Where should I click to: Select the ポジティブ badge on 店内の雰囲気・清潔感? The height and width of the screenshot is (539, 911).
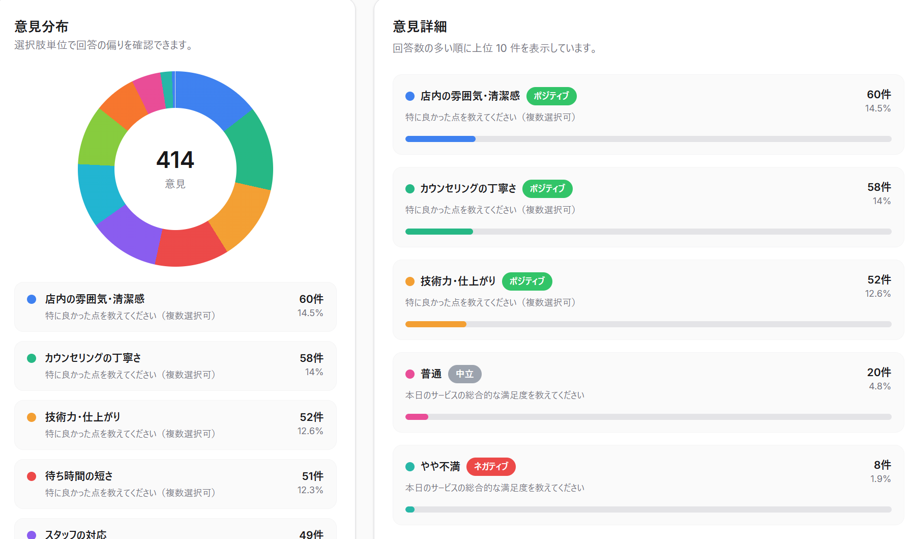(x=551, y=96)
